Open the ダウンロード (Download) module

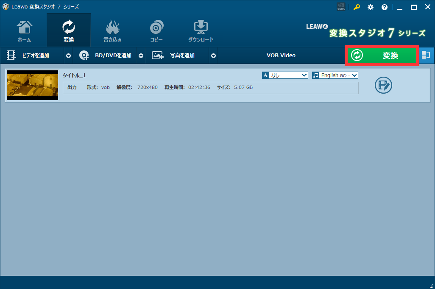(x=201, y=30)
